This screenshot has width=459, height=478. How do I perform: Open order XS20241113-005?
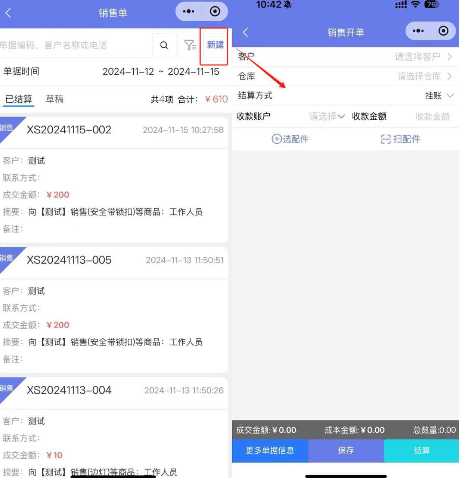[69, 260]
